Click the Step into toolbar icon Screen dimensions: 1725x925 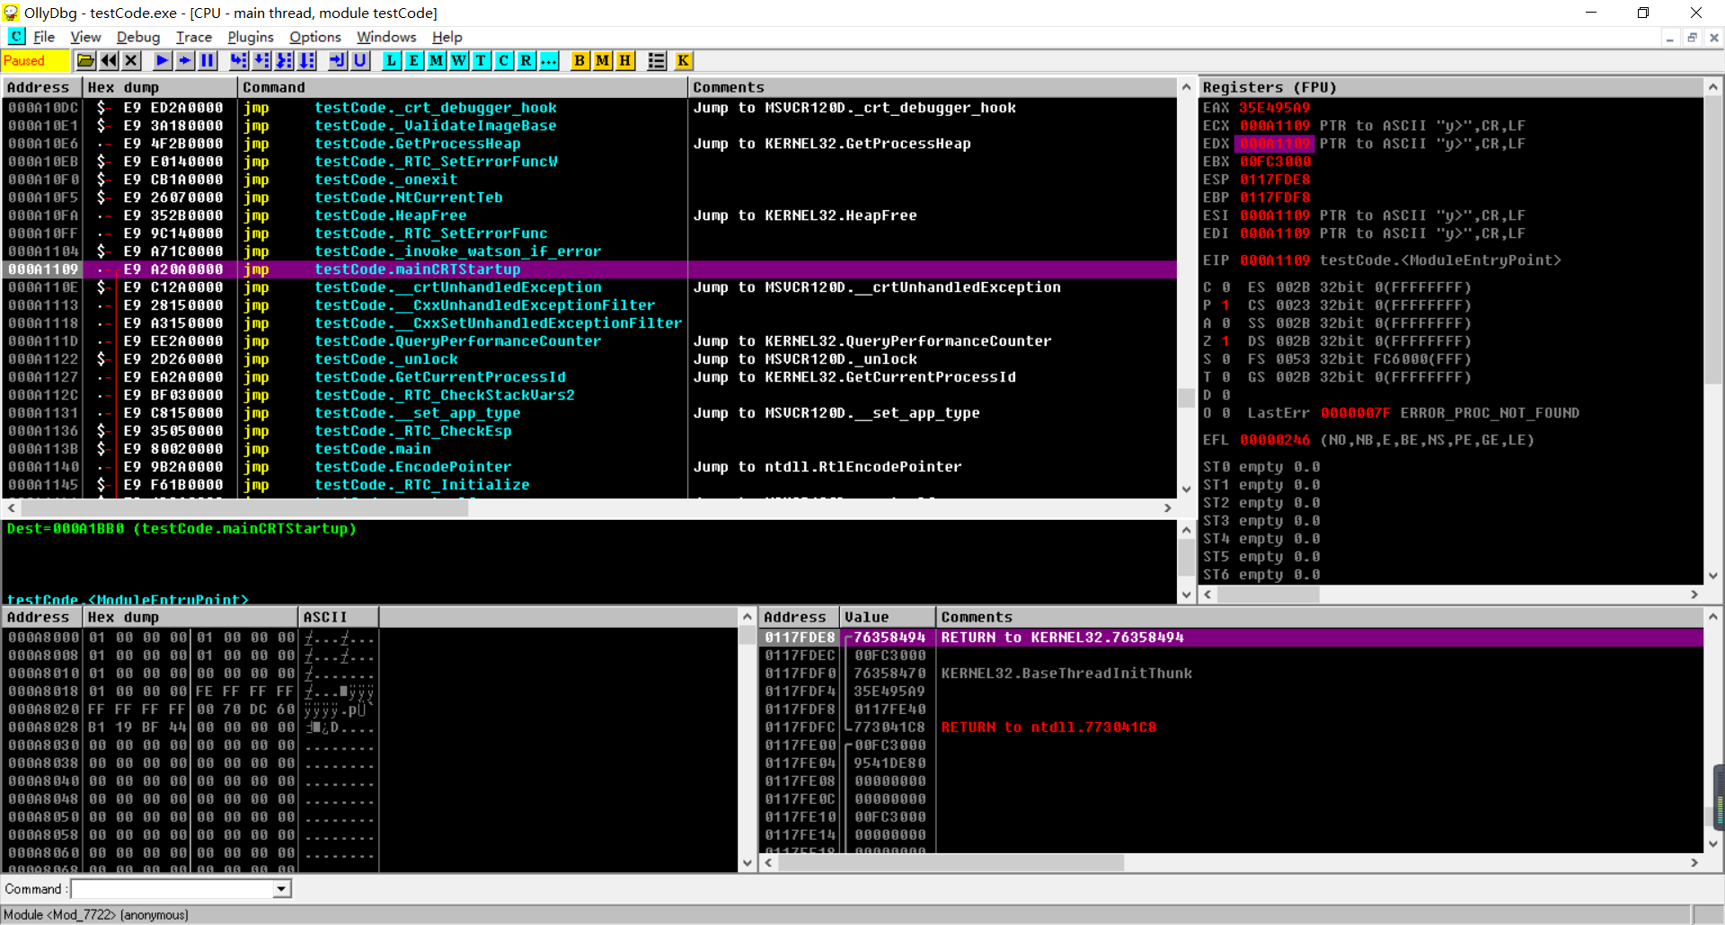(239, 61)
